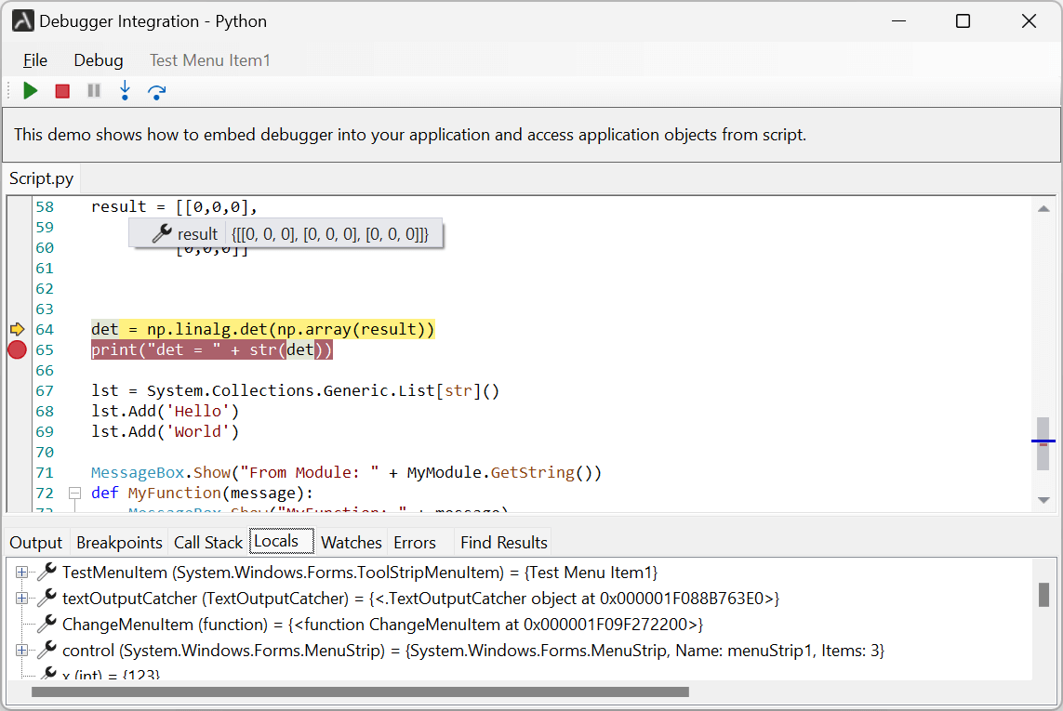
Task: Collapse the MyFunction definition at line 72
Action: (75, 493)
